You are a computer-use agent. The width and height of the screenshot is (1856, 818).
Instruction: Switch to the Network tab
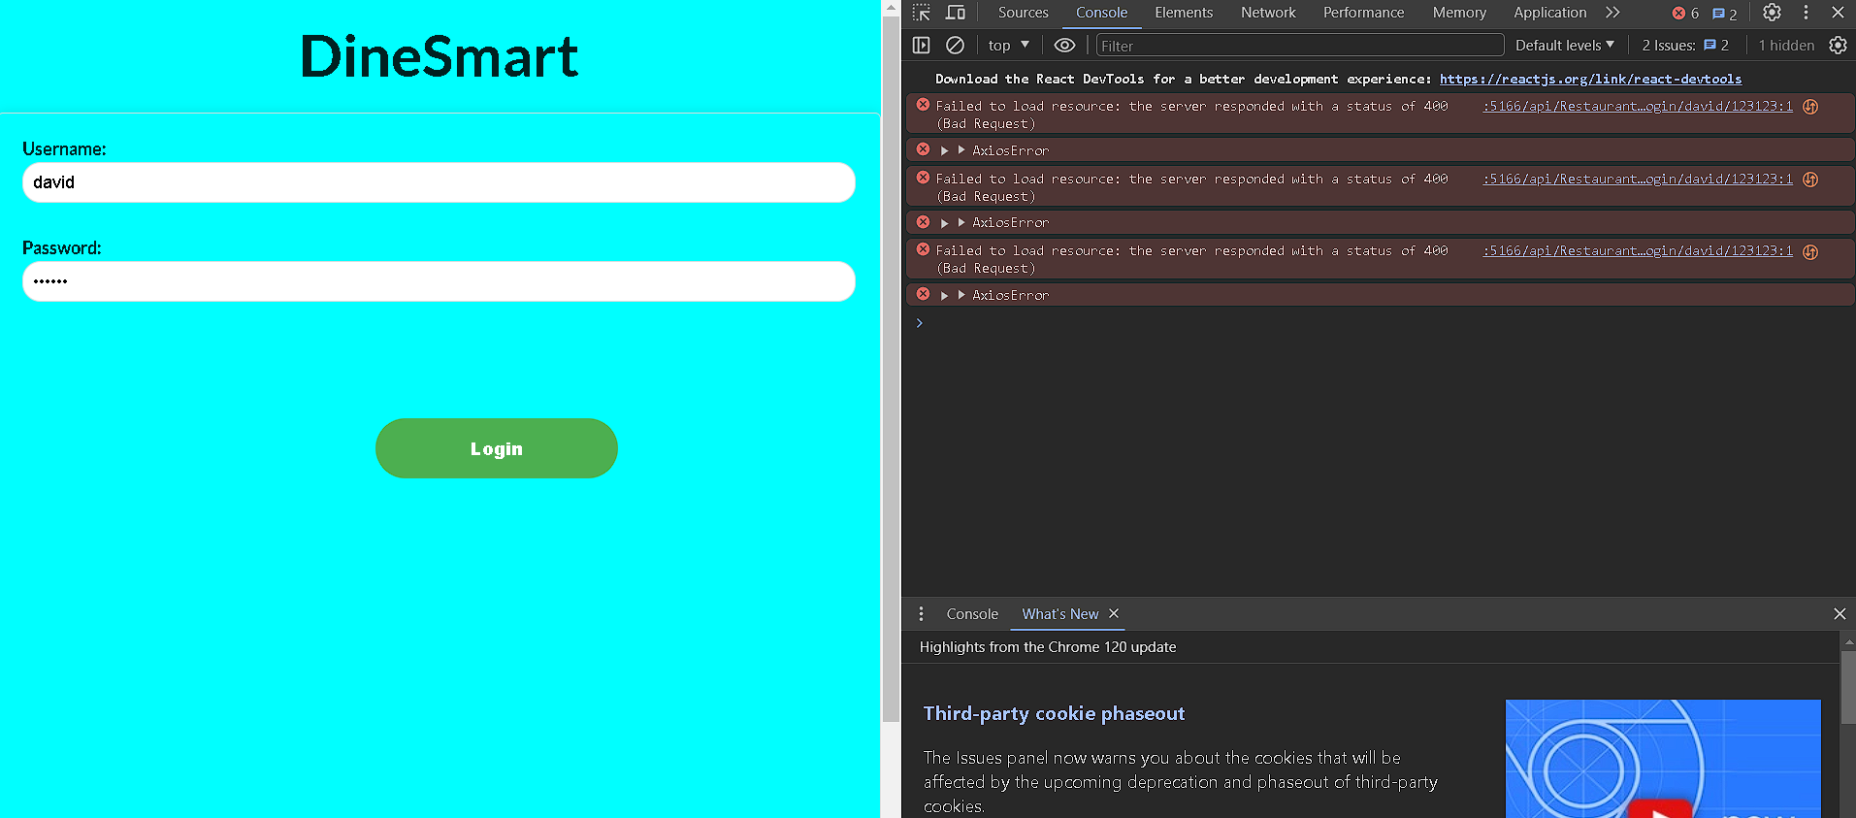[x=1268, y=13]
